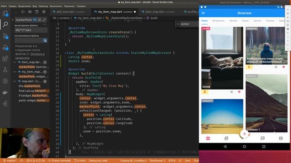Open the Search view in the activity bar
Image resolution: width=291 pixels, height=163 pixels.
click(x=5, y=24)
